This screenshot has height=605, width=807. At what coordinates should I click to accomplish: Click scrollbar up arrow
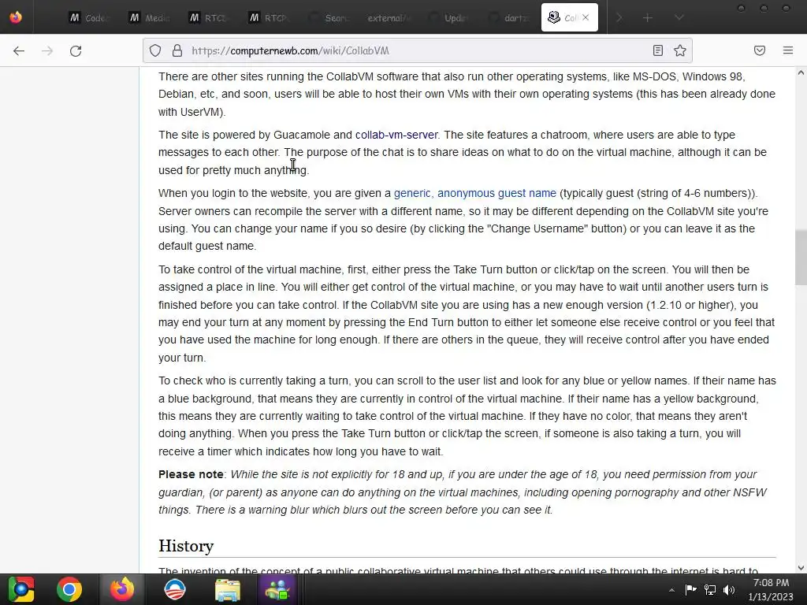coord(801,73)
